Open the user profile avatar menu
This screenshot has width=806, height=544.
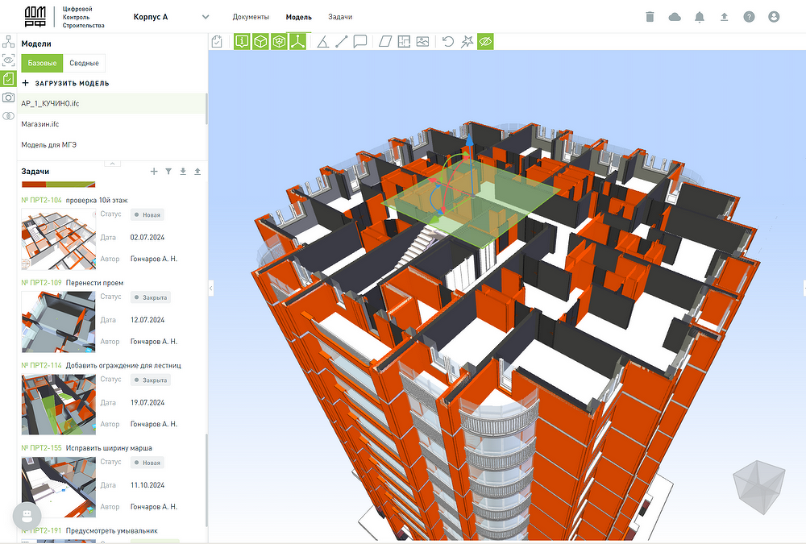coord(774,17)
